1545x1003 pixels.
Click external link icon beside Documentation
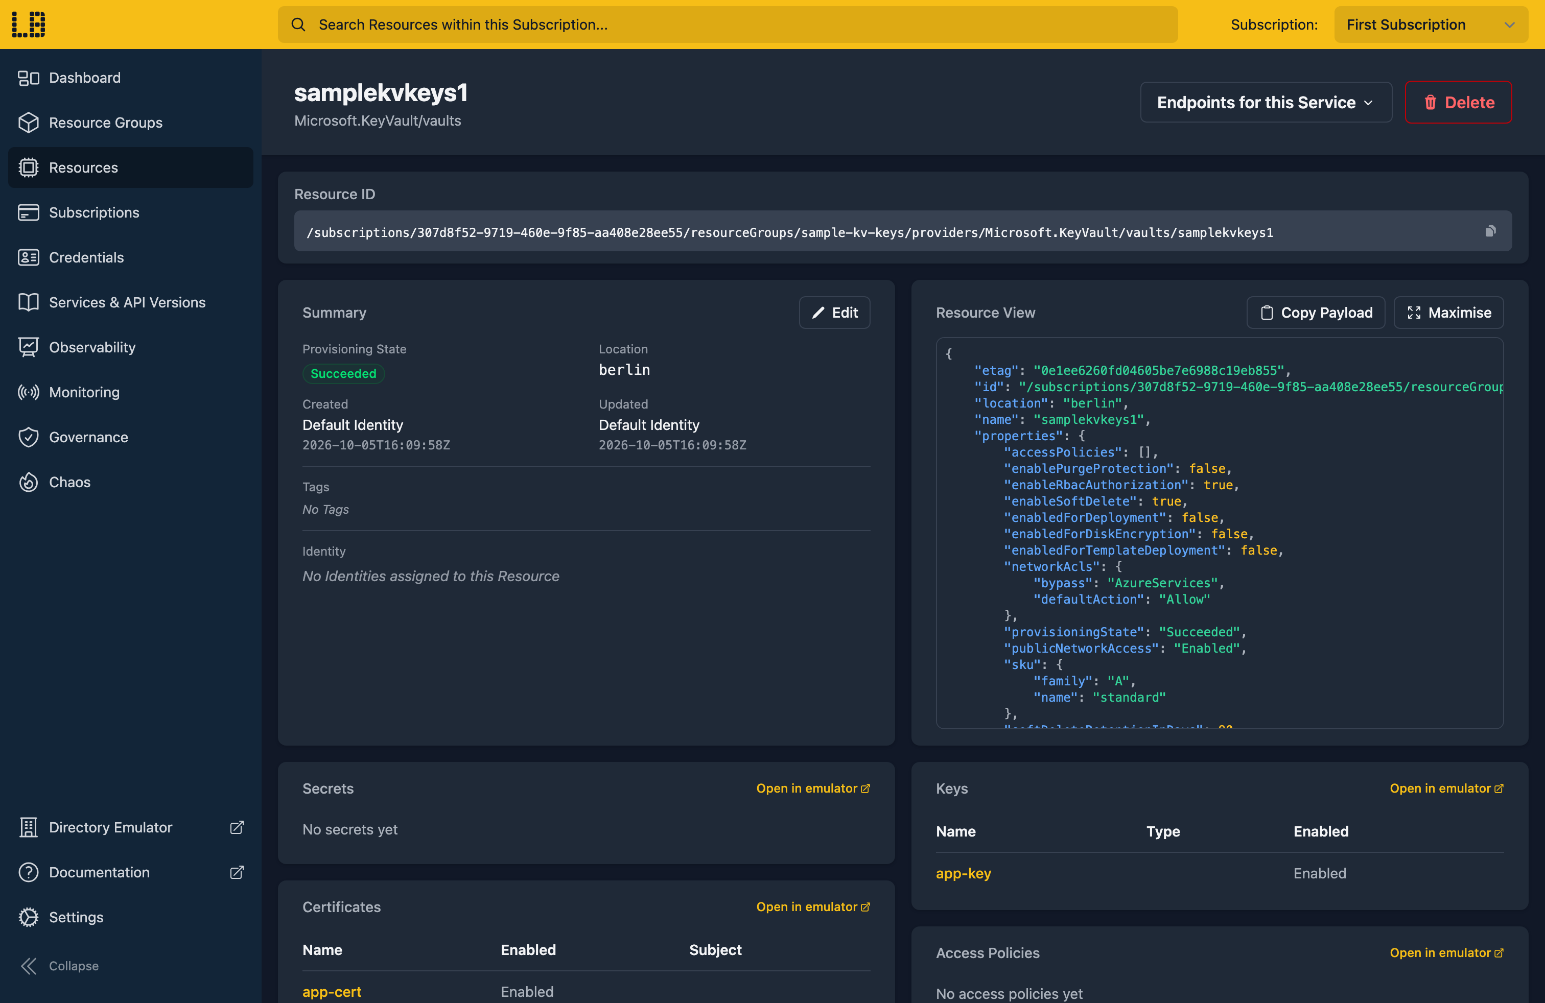237,872
